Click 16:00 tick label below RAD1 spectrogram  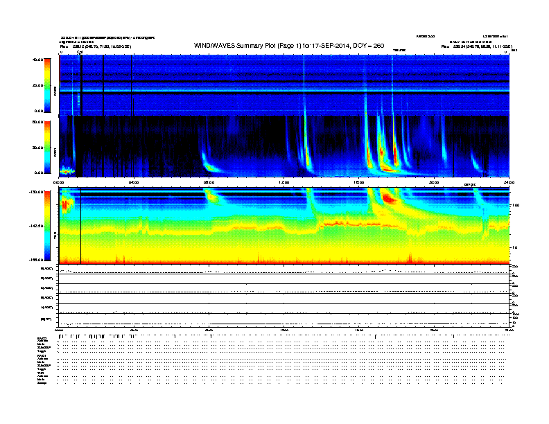(359, 182)
